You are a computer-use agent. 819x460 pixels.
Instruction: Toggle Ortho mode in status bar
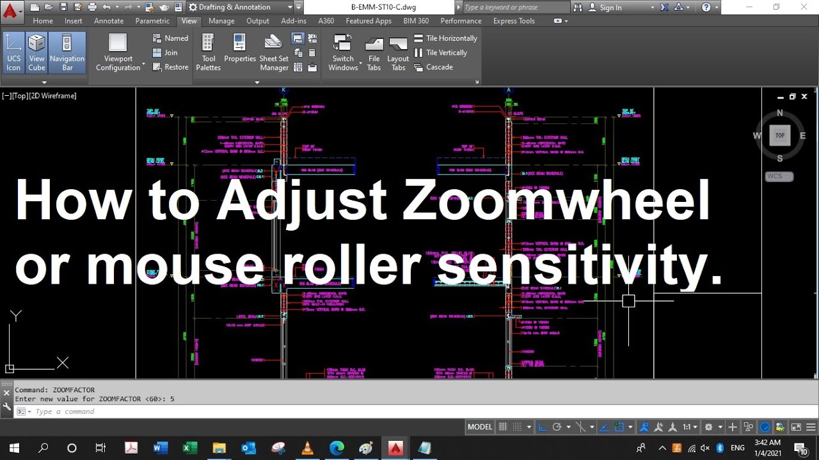click(543, 427)
